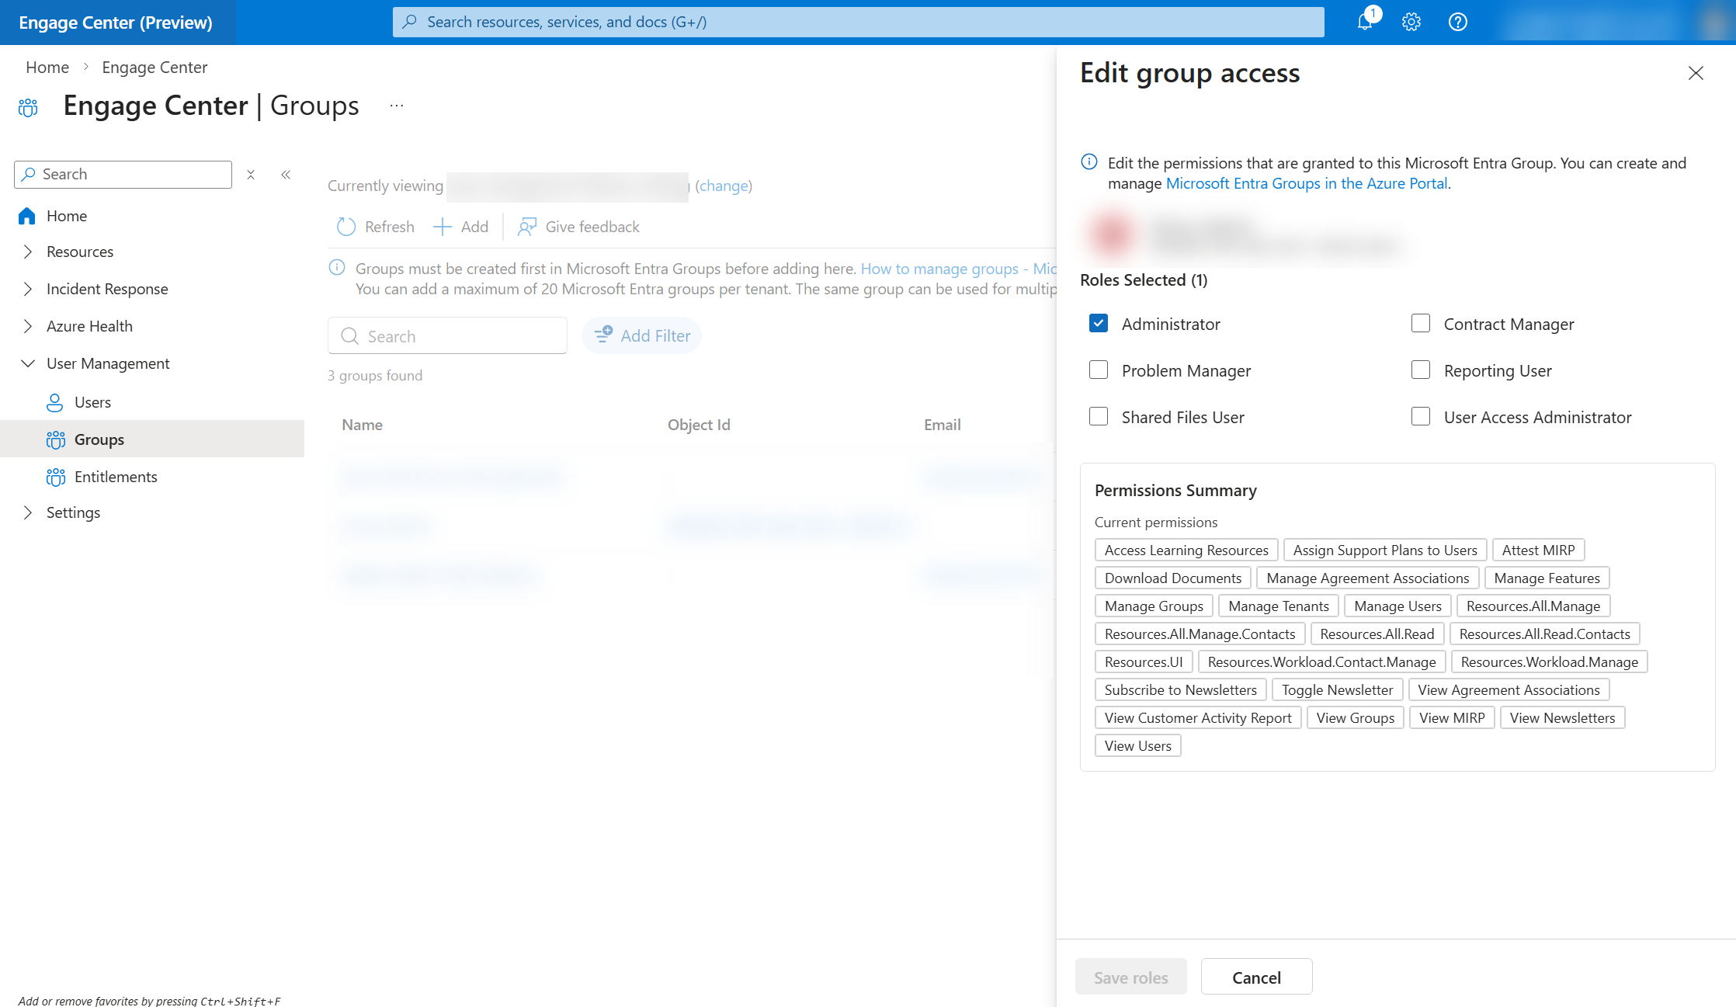Click the Toggle Newsletter permission tag
Viewport: 1736px width, 1007px height.
click(x=1337, y=689)
